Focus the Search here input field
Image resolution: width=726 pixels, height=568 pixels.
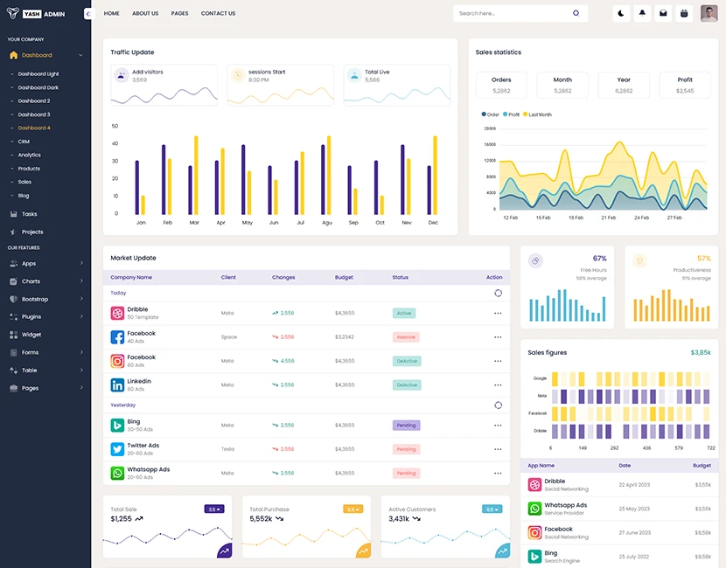(514, 13)
